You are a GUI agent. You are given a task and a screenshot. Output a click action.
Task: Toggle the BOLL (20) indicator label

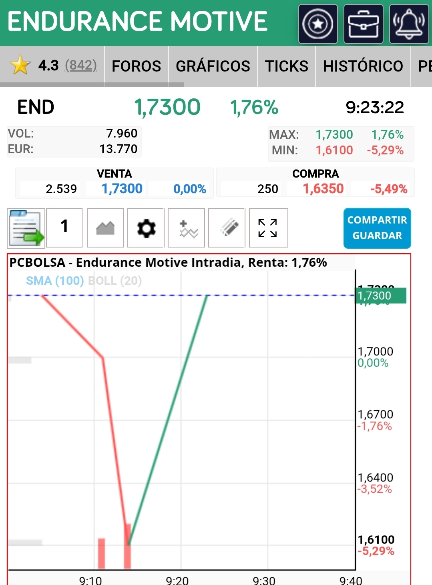point(115,281)
